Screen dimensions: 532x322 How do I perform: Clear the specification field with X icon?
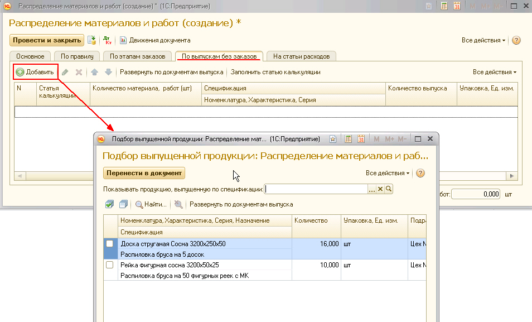click(x=380, y=189)
